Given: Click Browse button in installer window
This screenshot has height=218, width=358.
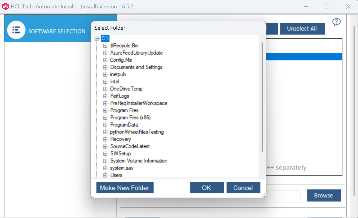Looking at the screenshot, I should pos(324,196).
